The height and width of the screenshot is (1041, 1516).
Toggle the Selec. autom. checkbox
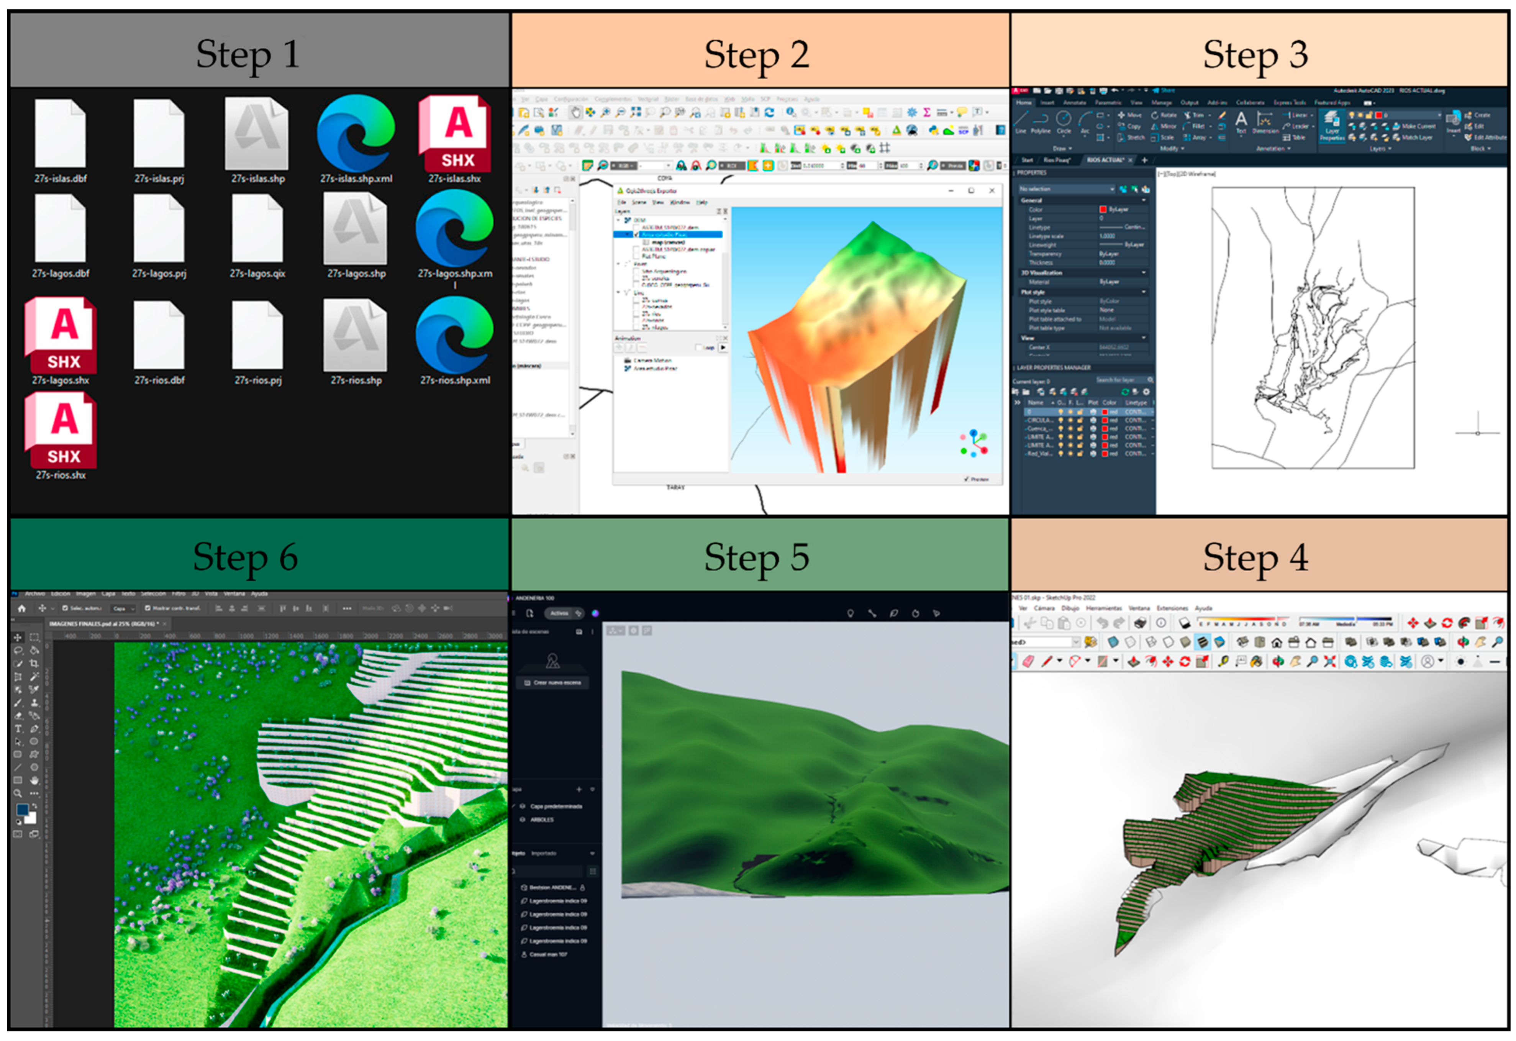pos(65,608)
